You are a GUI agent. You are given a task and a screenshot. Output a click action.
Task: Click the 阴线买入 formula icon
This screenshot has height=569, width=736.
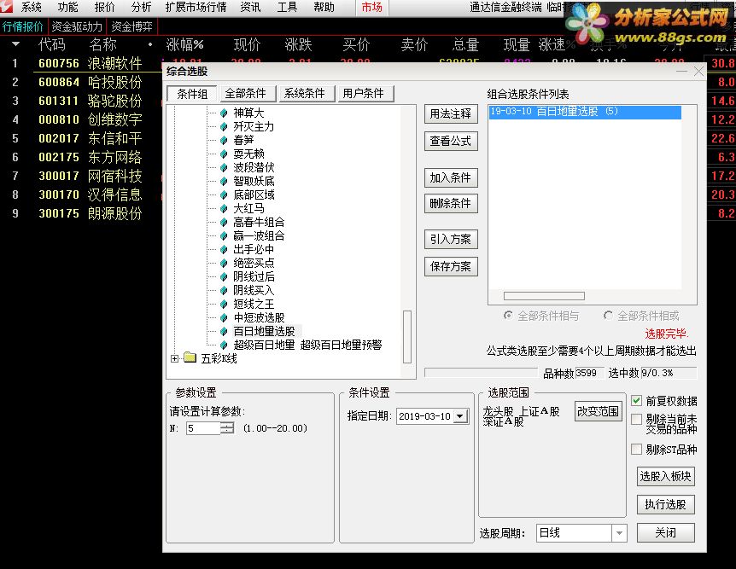point(224,290)
